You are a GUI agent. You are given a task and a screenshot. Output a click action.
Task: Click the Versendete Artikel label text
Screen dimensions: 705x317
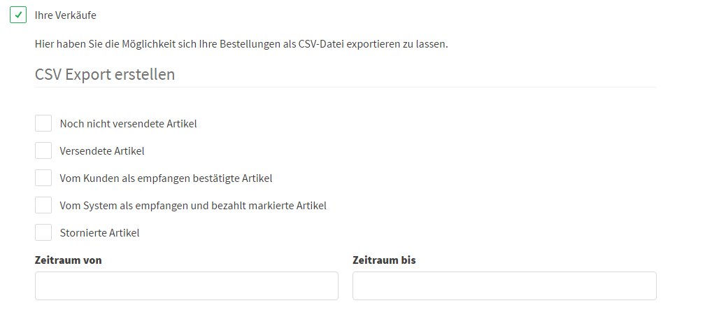pos(102,151)
